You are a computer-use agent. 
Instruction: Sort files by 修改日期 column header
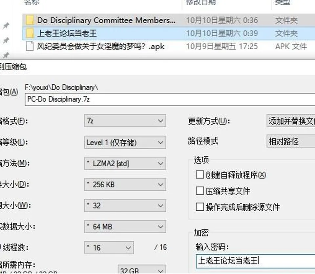(201, 2)
